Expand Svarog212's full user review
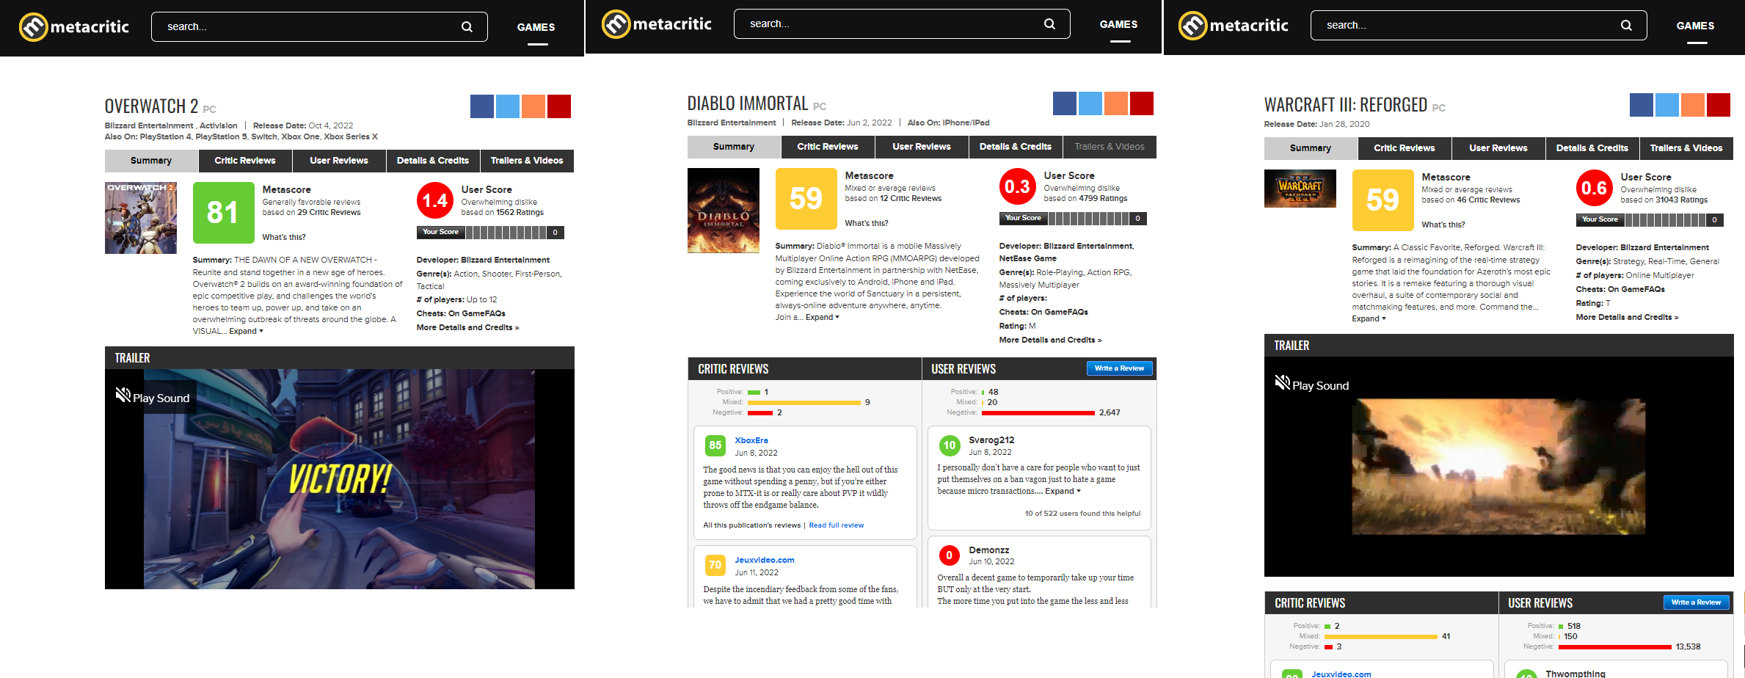Image resolution: width=1745 pixels, height=678 pixels. tap(1063, 492)
